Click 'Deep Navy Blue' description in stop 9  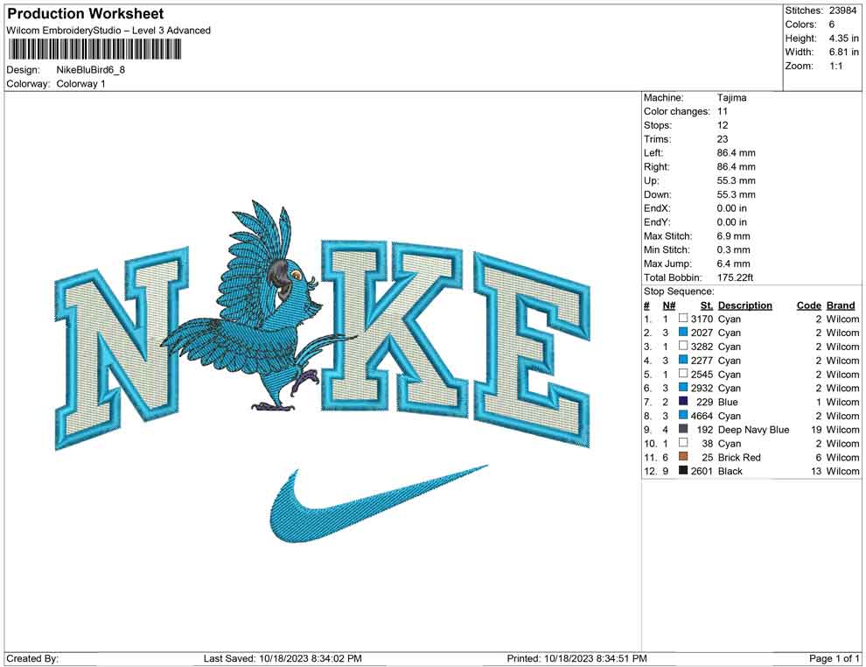[753, 430]
